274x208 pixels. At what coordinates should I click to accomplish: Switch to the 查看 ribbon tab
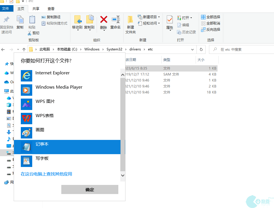51,9
